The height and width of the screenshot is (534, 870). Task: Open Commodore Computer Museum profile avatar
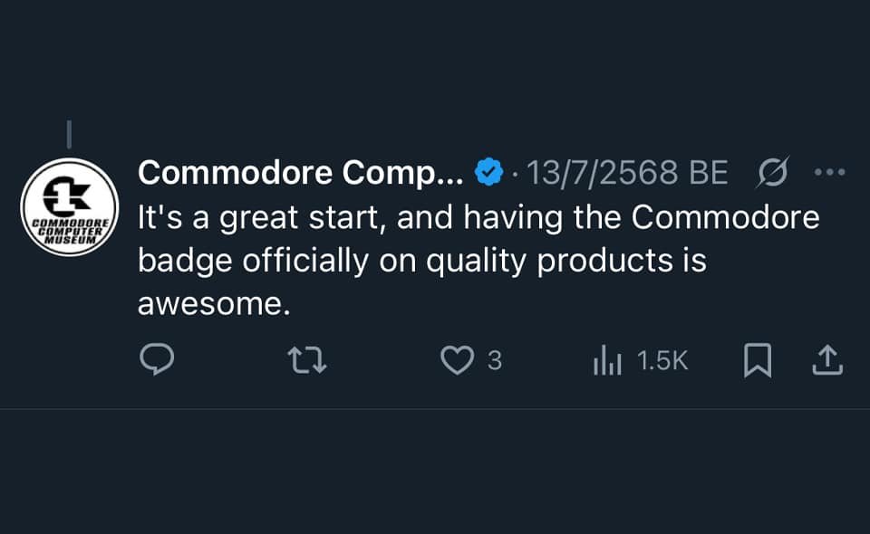(x=70, y=207)
